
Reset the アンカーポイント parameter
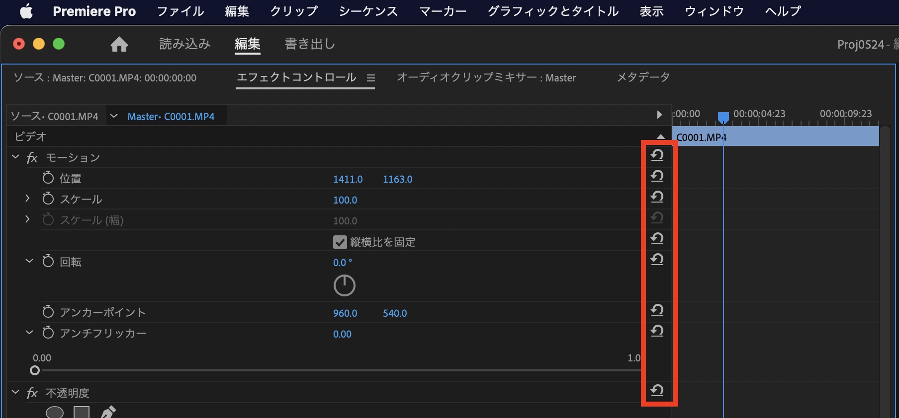point(657,310)
